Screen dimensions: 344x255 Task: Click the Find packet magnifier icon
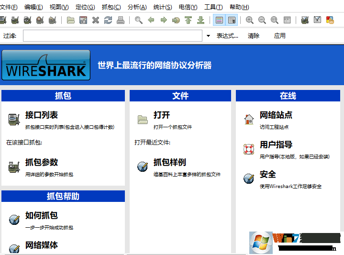pos(139,20)
